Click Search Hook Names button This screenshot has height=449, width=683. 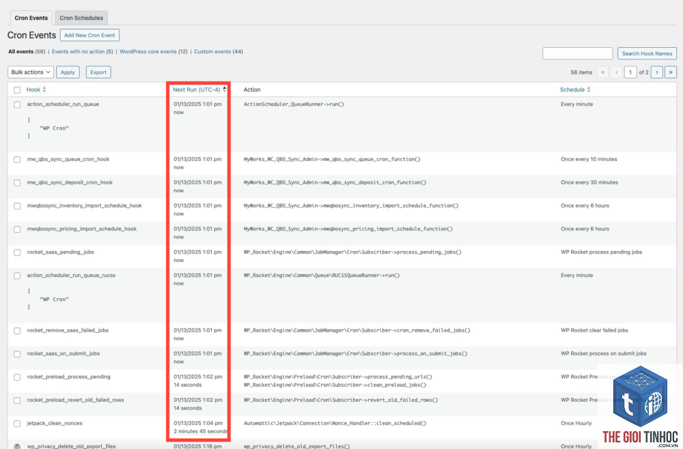point(647,53)
